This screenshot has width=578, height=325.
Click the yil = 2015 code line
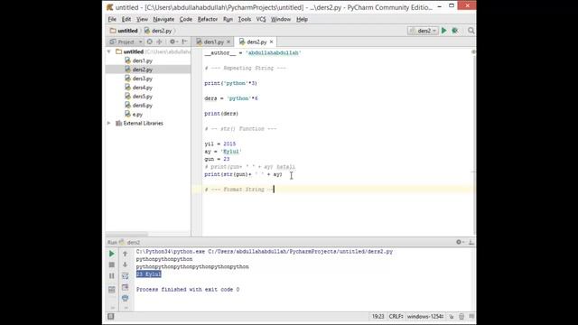(x=220, y=144)
